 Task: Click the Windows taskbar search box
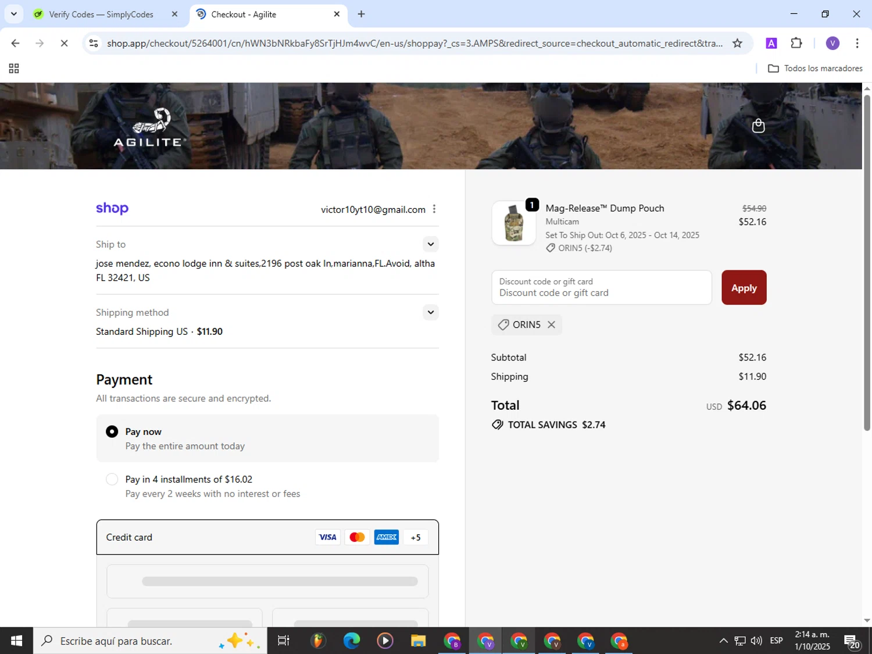pyautogui.click(x=150, y=641)
